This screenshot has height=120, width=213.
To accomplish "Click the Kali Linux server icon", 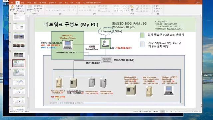I will pos(59,83).
